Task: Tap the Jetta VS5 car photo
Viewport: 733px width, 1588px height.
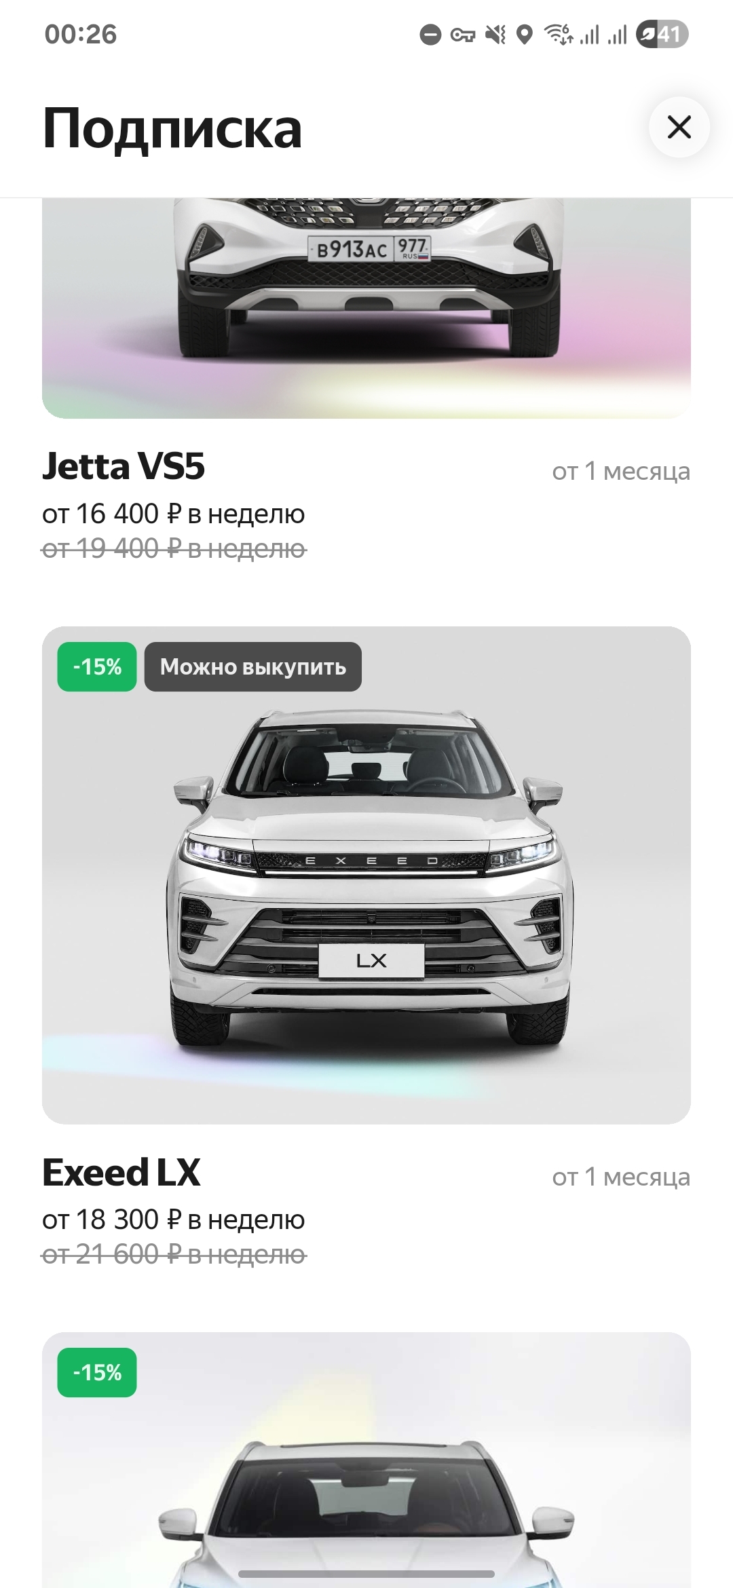Action: (366, 308)
